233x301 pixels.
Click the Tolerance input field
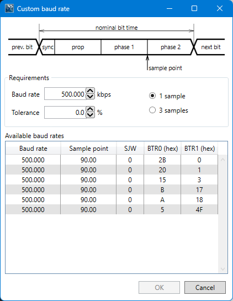[65, 112]
